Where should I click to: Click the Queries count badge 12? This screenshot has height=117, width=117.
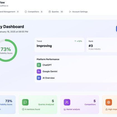tap(62, 12)
